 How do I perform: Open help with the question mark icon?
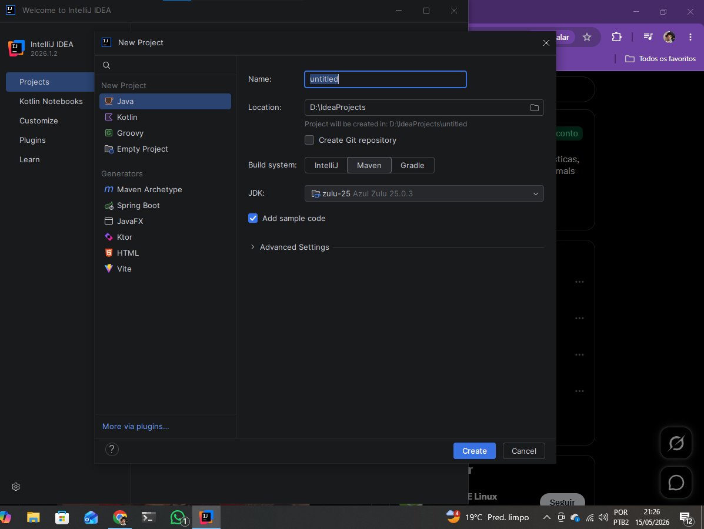(x=112, y=449)
